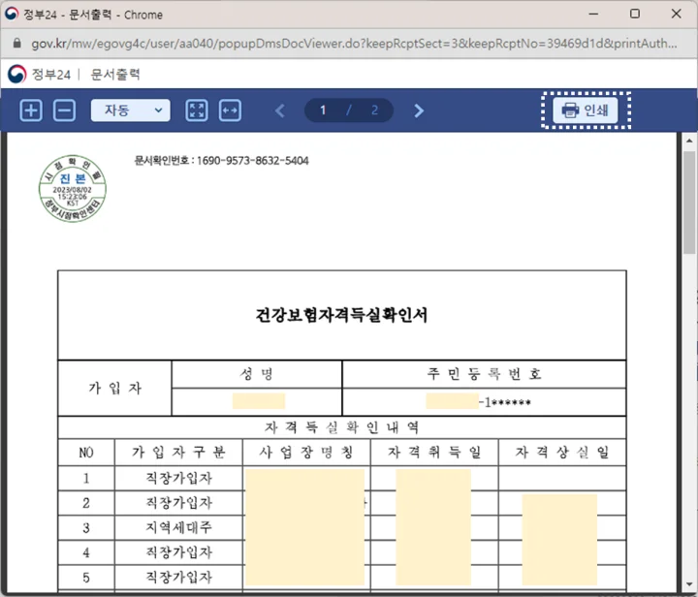Click 지역세대주 in row 3
Viewport: 698px width, 597px height.
tap(179, 528)
